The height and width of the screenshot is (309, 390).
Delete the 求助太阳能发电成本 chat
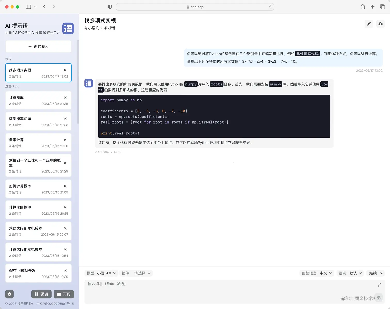(x=65, y=228)
